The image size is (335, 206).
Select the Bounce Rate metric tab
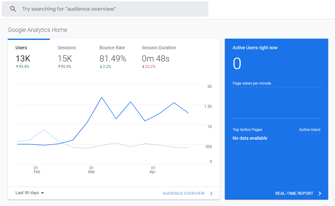[113, 57]
